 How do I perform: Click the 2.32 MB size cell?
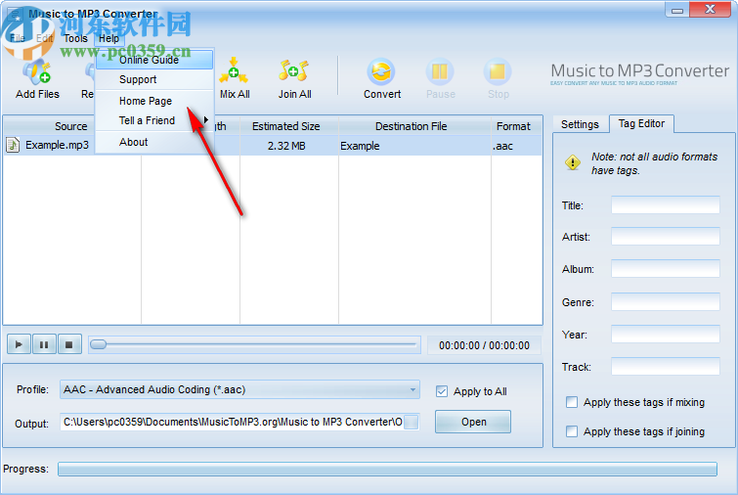click(x=286, y=146)
